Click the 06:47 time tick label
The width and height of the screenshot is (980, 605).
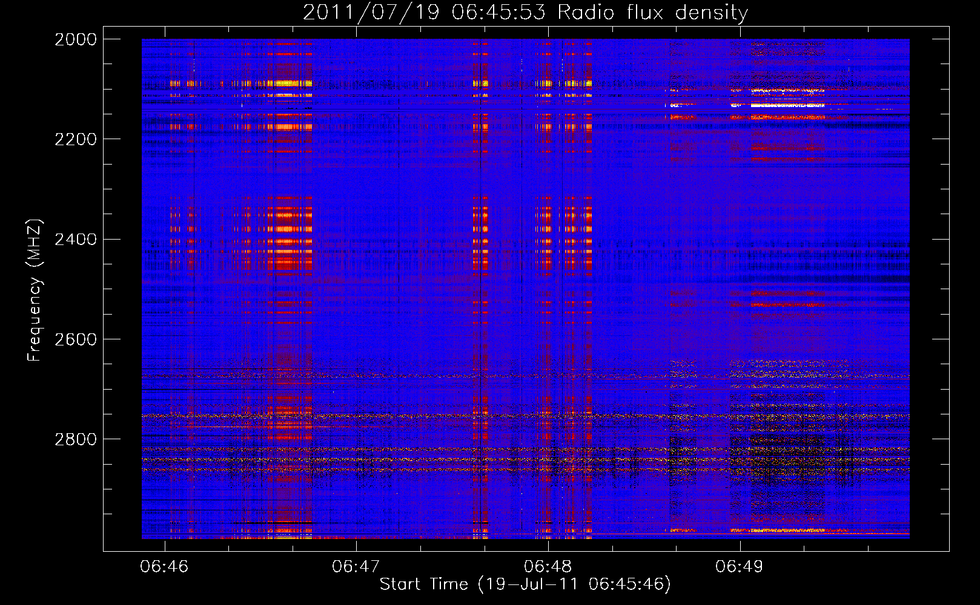coord(356,567)
